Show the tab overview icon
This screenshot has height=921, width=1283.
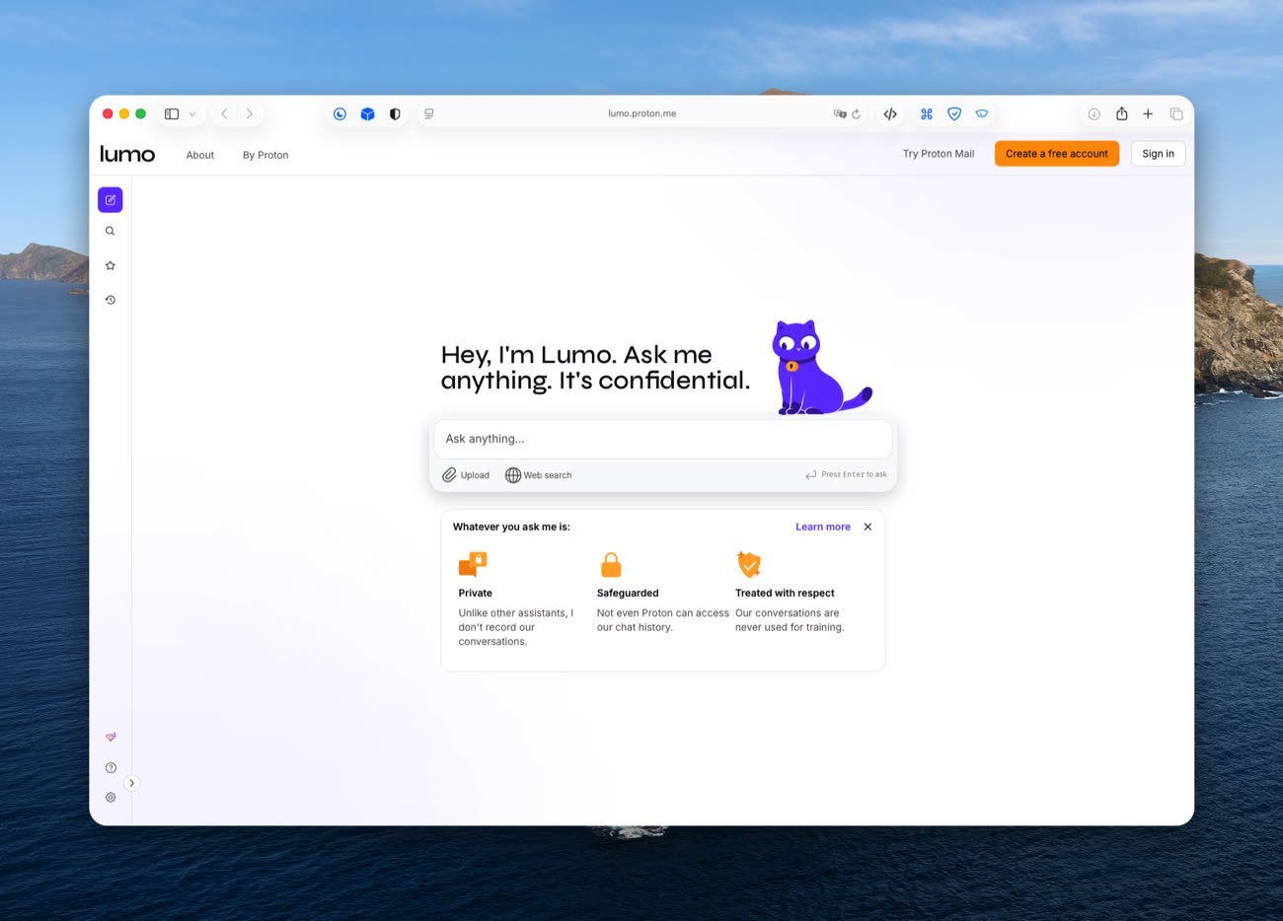(1176, 114)
